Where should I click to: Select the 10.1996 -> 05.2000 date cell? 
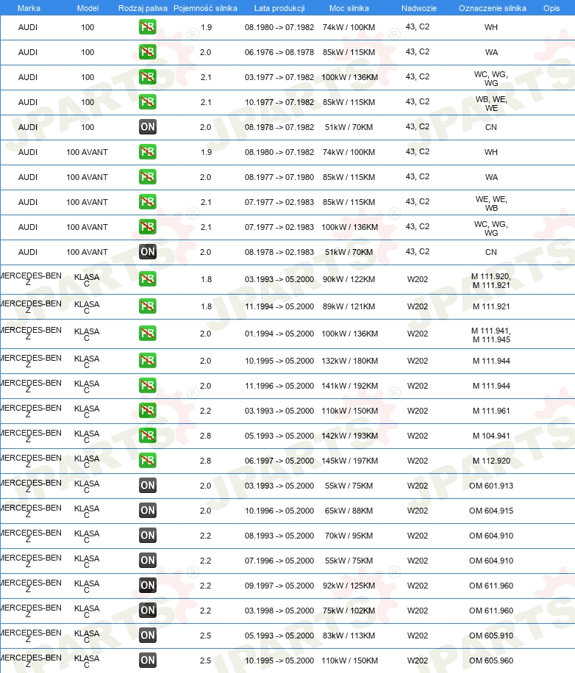click(279, 511)
